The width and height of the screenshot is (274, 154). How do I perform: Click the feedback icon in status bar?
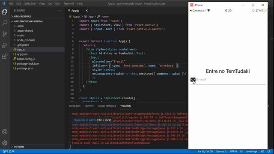(x=262, y=151)
